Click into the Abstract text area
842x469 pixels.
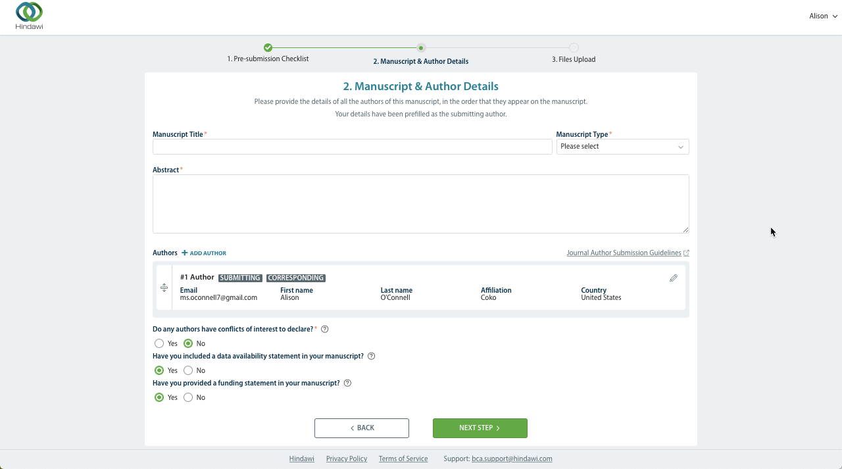point(421,204)
